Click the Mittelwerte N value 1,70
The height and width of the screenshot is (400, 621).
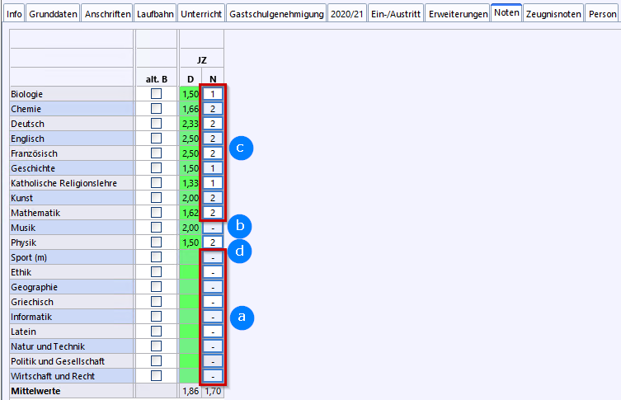[213, 391]
